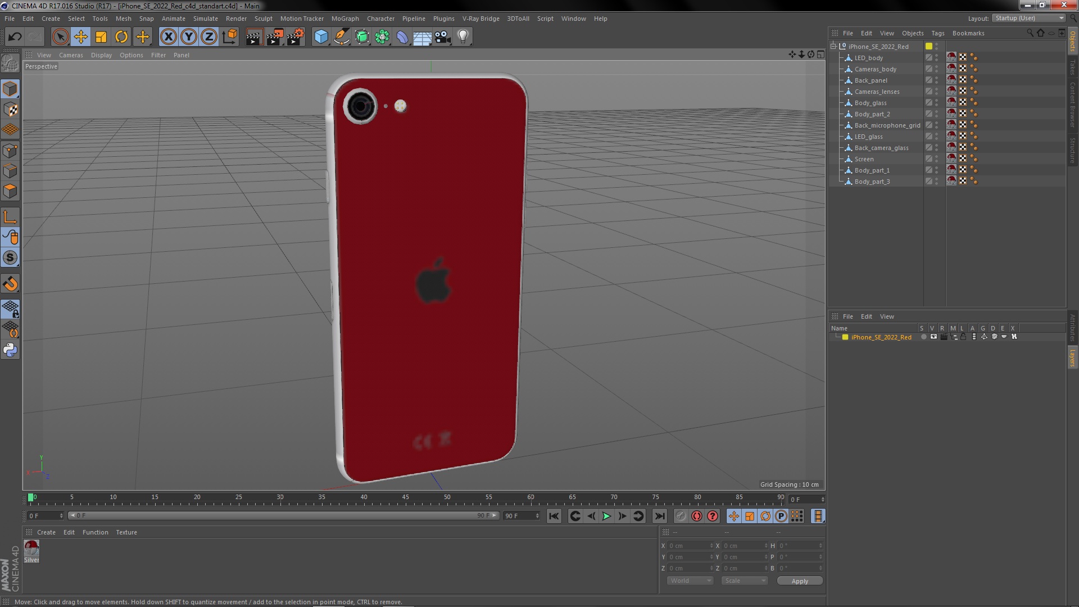The height and width of the screenshot is (607, 1079).
Task: Open Edit Render Settings
Action: (x=296, y=37)
